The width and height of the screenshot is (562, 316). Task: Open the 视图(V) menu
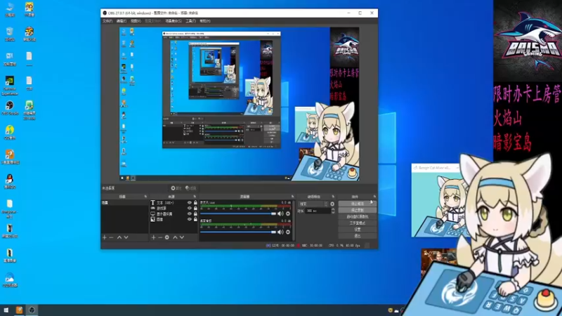coord(136,21)
